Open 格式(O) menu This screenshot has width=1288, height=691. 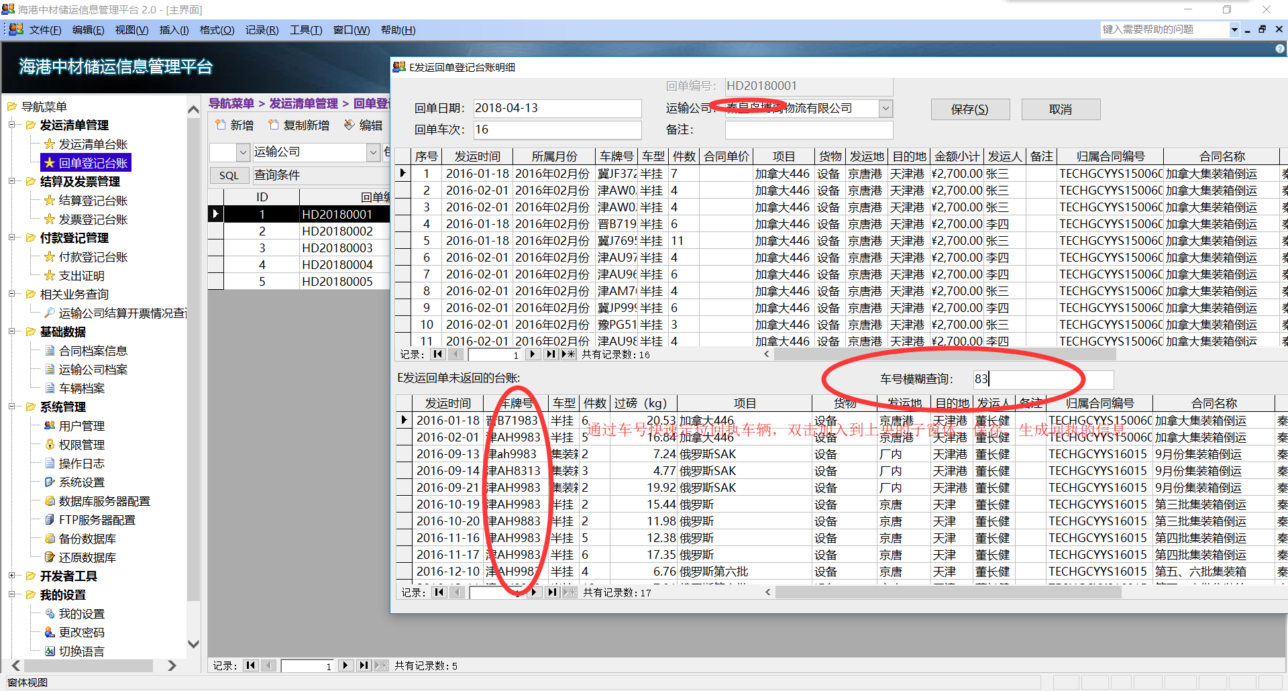217,30
